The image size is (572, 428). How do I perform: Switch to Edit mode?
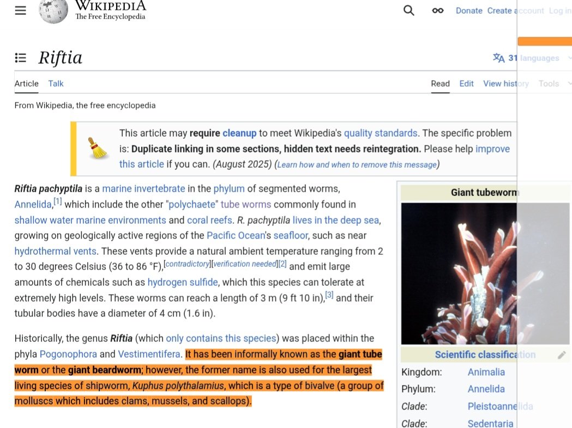(x=466, y=83)
